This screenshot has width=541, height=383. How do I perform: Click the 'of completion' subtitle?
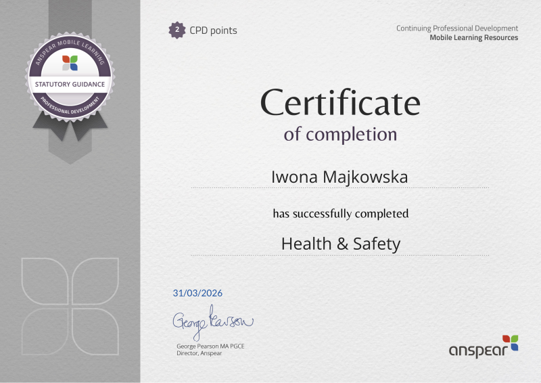340,134
